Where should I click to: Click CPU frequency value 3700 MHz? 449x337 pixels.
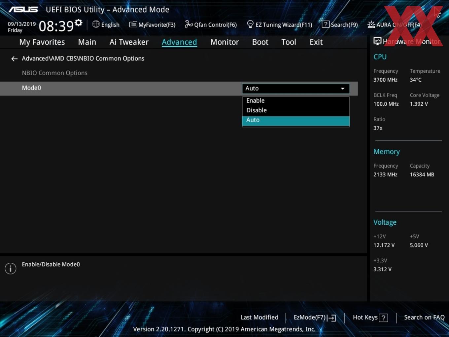coord(385,80)
